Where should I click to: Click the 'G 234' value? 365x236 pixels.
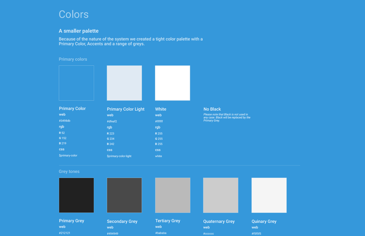pos(111,139)
